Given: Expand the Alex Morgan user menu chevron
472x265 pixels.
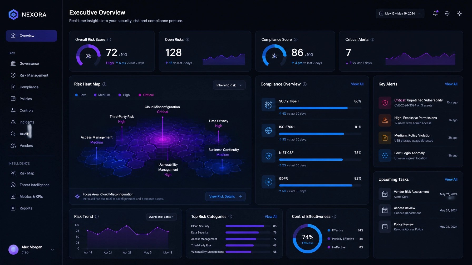Looking at the screenshot, I should click(x=52, y=250).
